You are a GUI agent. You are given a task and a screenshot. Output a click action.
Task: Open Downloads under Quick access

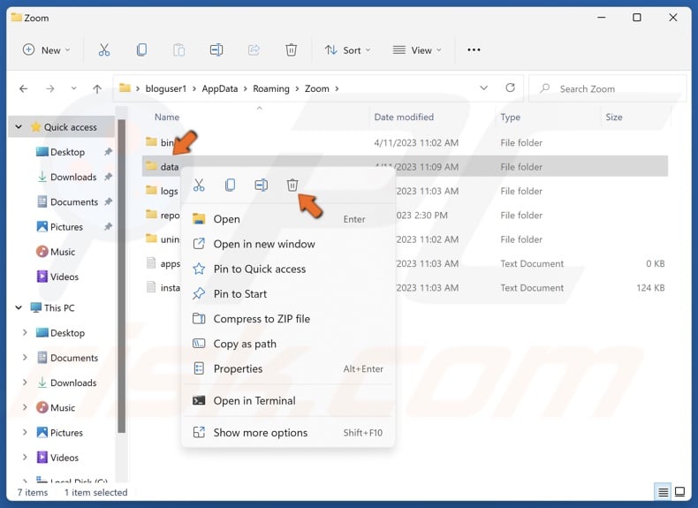pyautogui.click(x=73, y=177)
